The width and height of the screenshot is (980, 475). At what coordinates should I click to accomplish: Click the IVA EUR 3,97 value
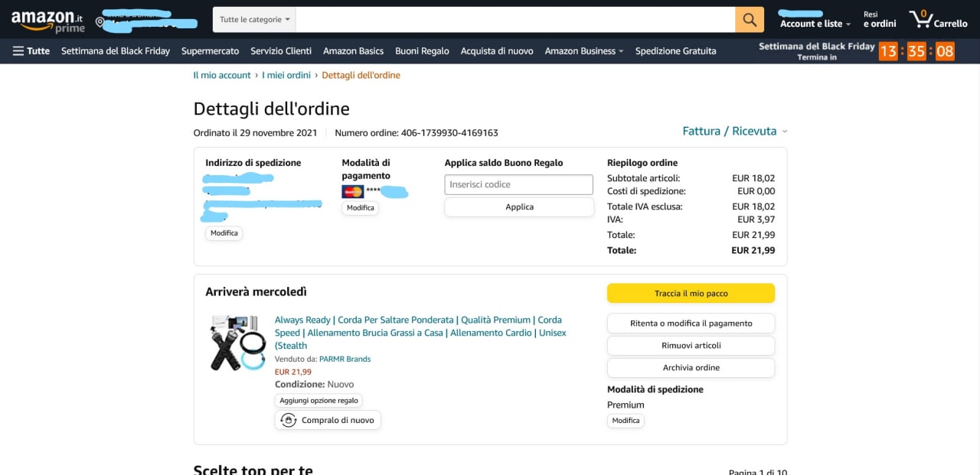[756, 220]
